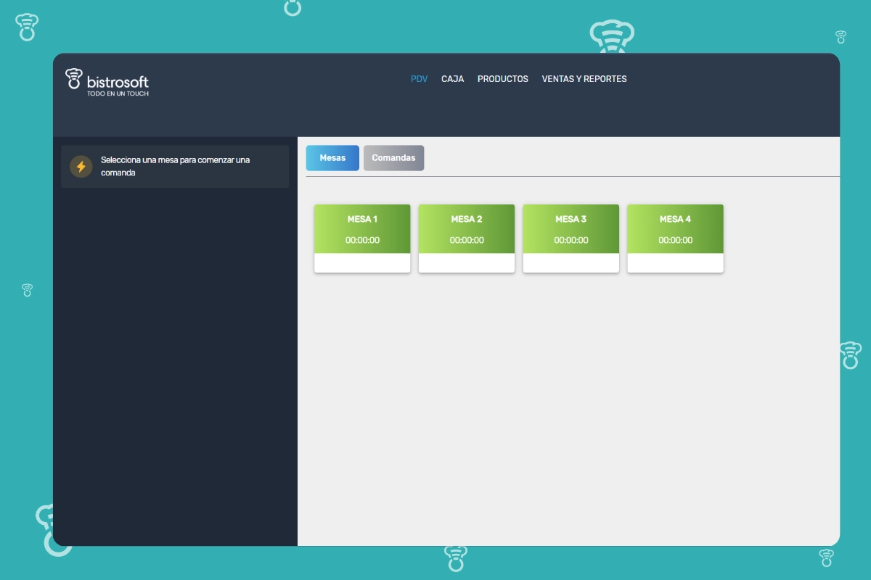Switch to the Comandas tab

point(393,158)
